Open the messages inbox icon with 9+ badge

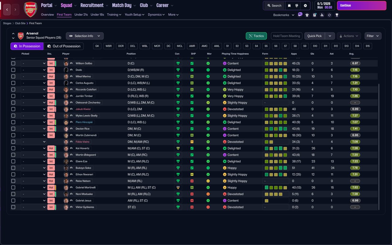(300, 15)
